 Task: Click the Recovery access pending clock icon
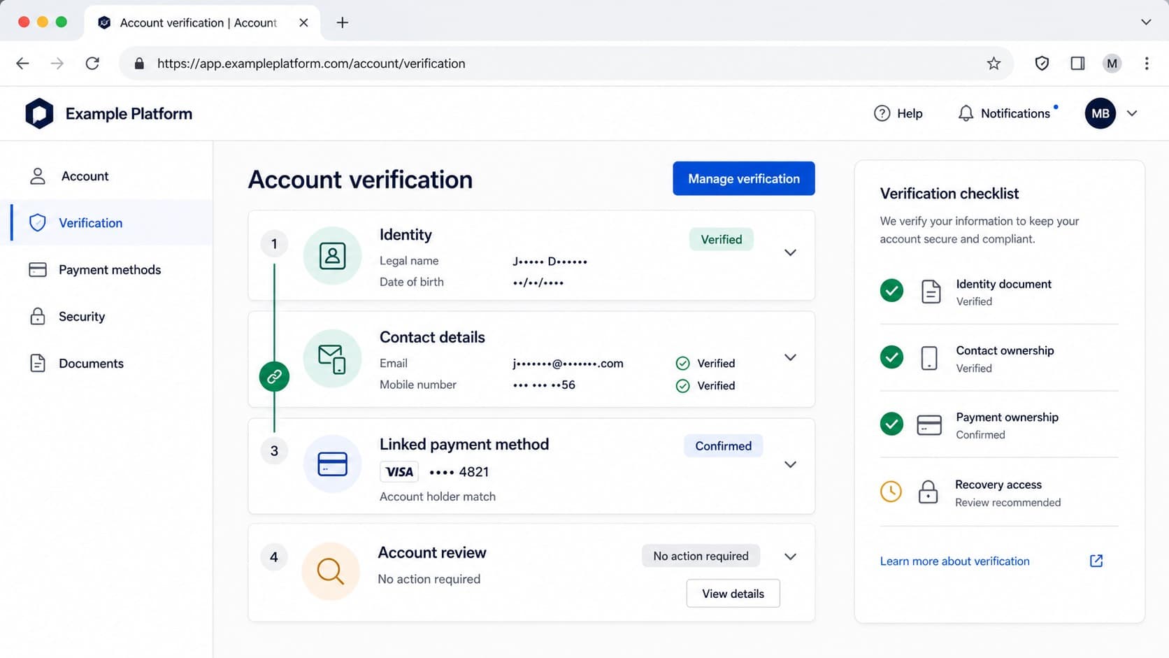click(891, 492)
